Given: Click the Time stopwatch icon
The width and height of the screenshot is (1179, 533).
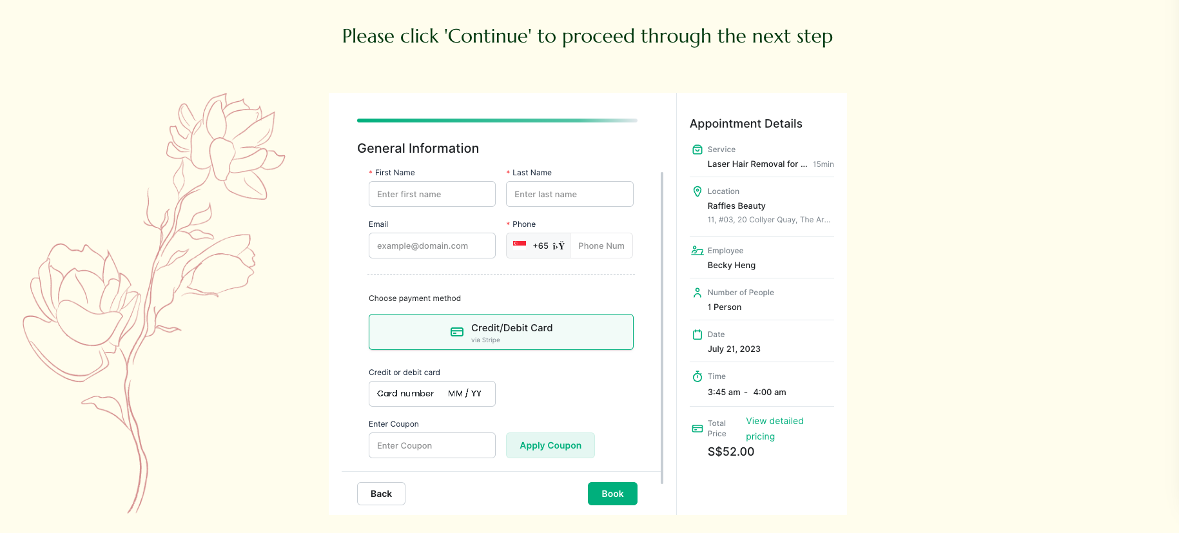Looking at the screenshot, I should 697,376.
